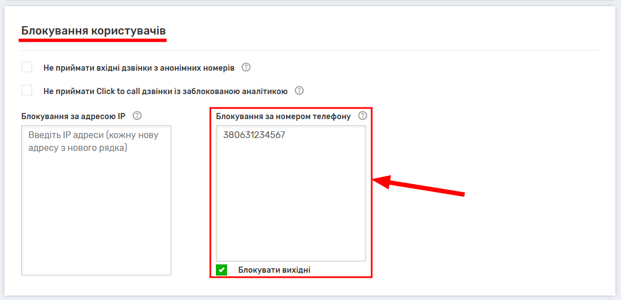Screen dimensions: 621x300
Task: Click the IP address placeholder text
Action: (x=93, y=141)
